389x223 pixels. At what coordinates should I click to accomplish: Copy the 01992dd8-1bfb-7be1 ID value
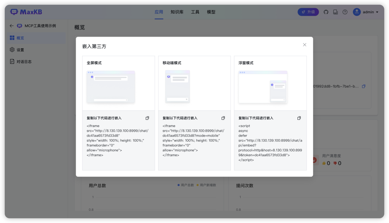(363, 86)
